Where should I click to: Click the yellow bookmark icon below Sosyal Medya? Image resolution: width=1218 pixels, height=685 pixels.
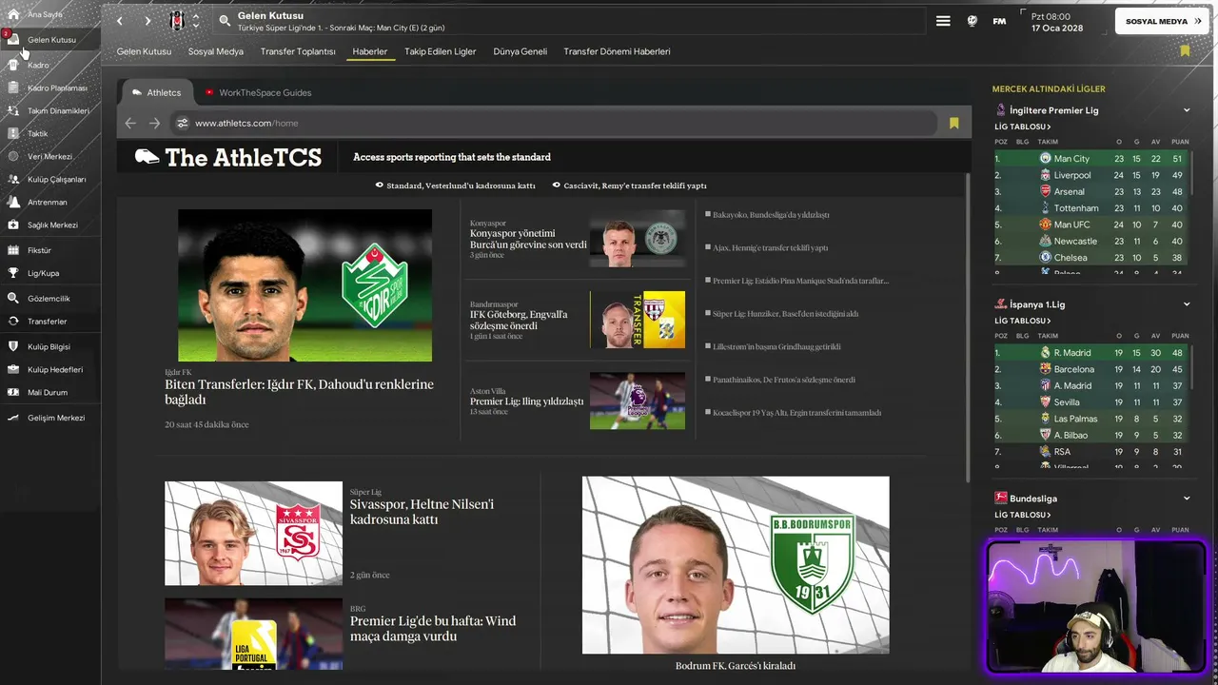coord(1185,50)
